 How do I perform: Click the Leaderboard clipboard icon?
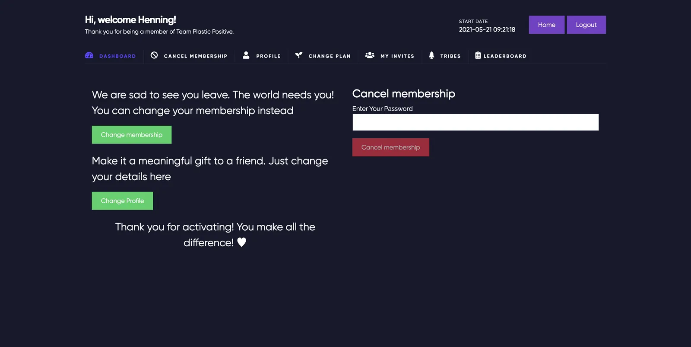(x=478, y=55)
